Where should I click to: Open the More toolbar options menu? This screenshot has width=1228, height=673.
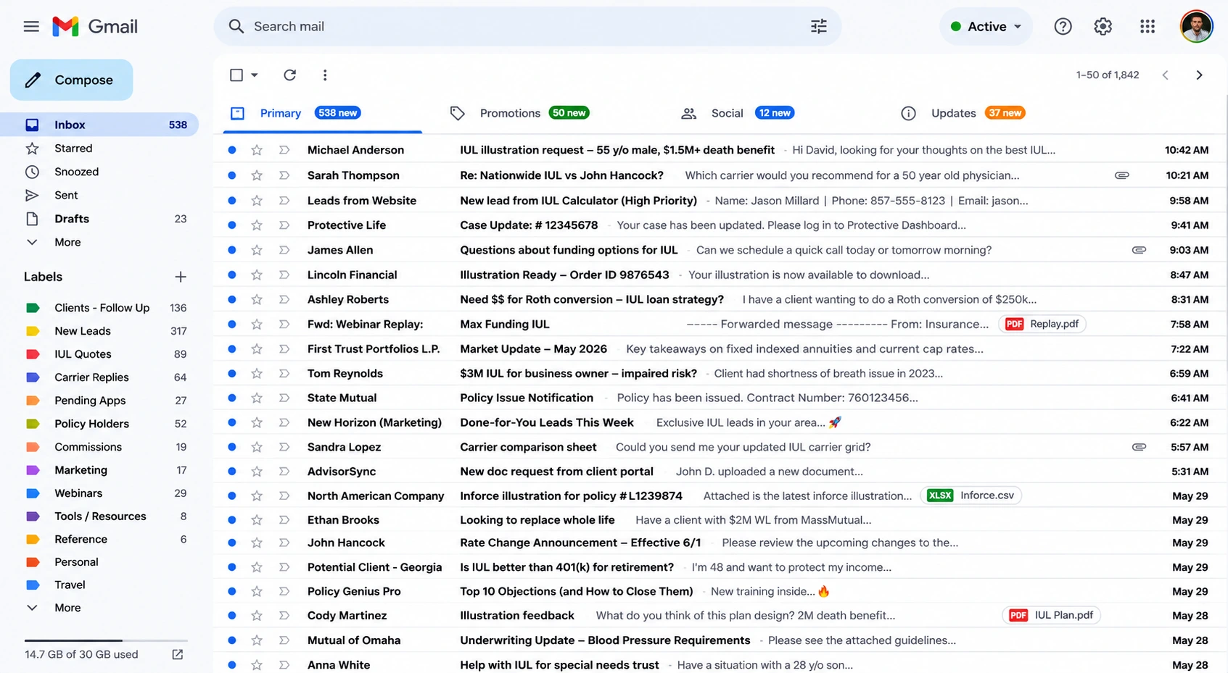(x=325, y=75)
